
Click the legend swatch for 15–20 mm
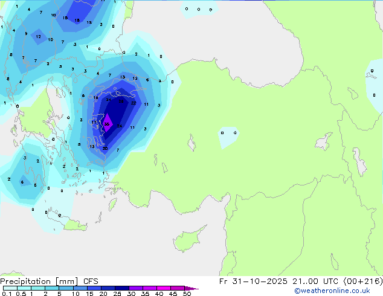coord(94,288)
